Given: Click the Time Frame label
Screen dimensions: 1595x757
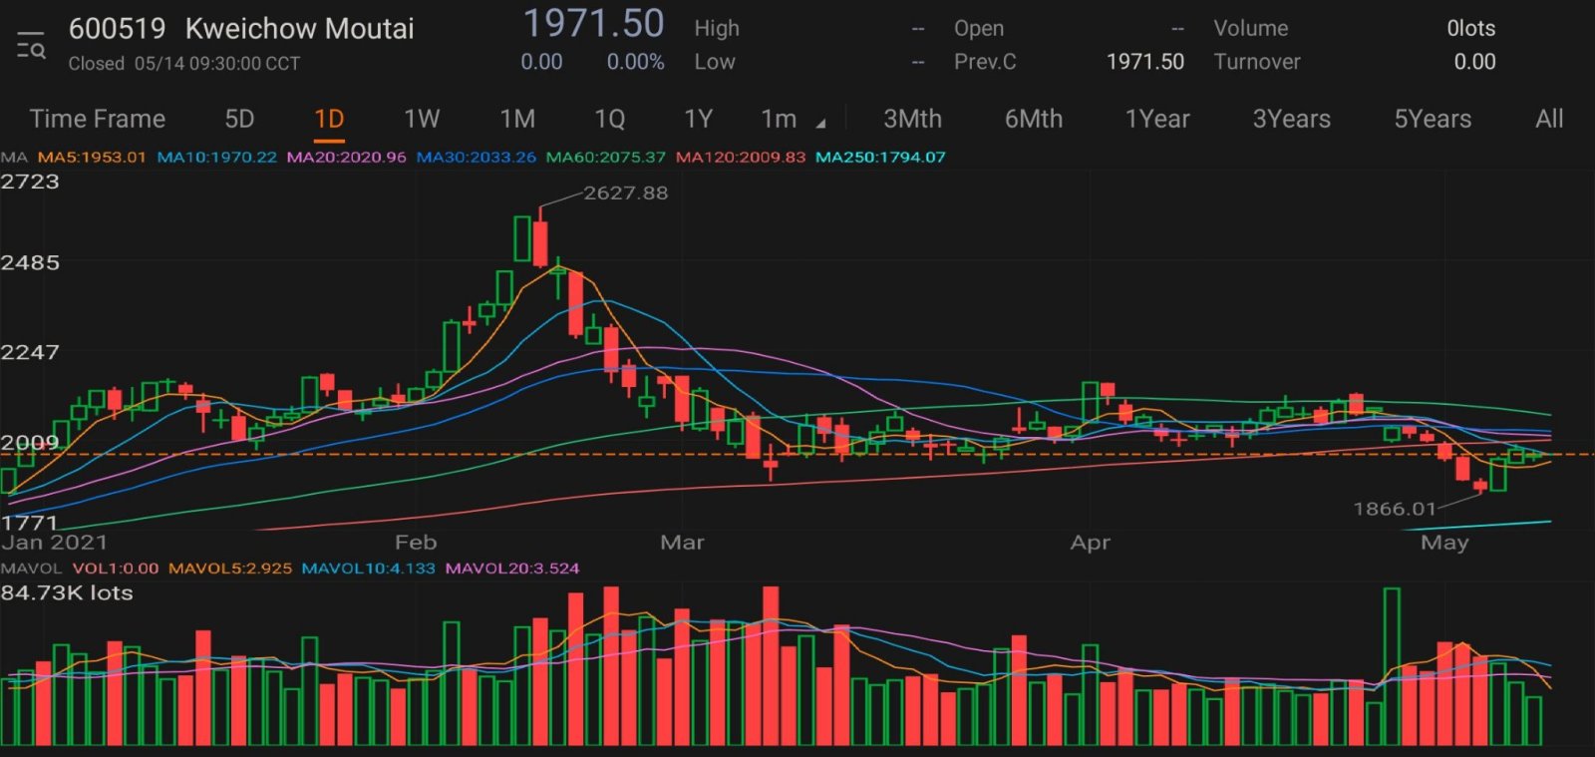Looking at the screenshot, I should (98, 119).
